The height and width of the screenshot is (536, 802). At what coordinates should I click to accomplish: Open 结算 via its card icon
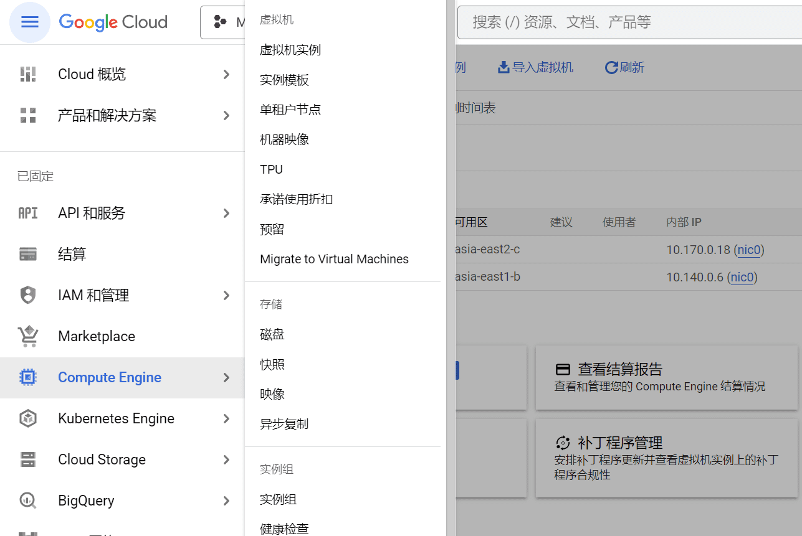pos(27,254)
